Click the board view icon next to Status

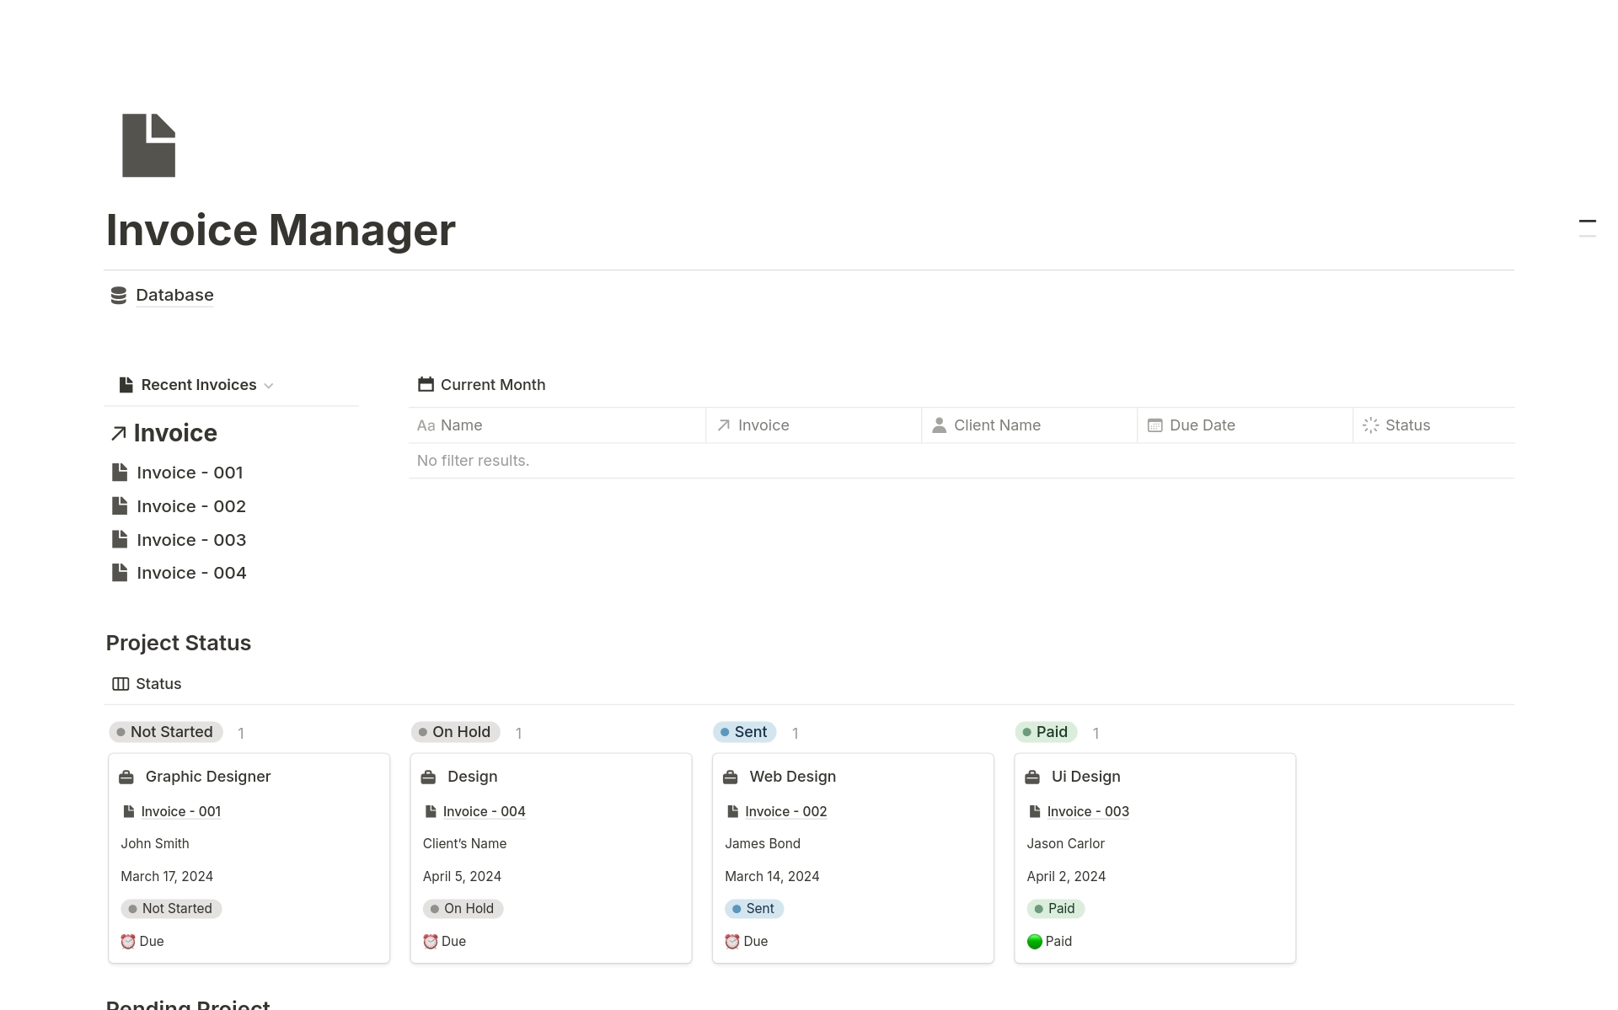[x=119, y=683]
